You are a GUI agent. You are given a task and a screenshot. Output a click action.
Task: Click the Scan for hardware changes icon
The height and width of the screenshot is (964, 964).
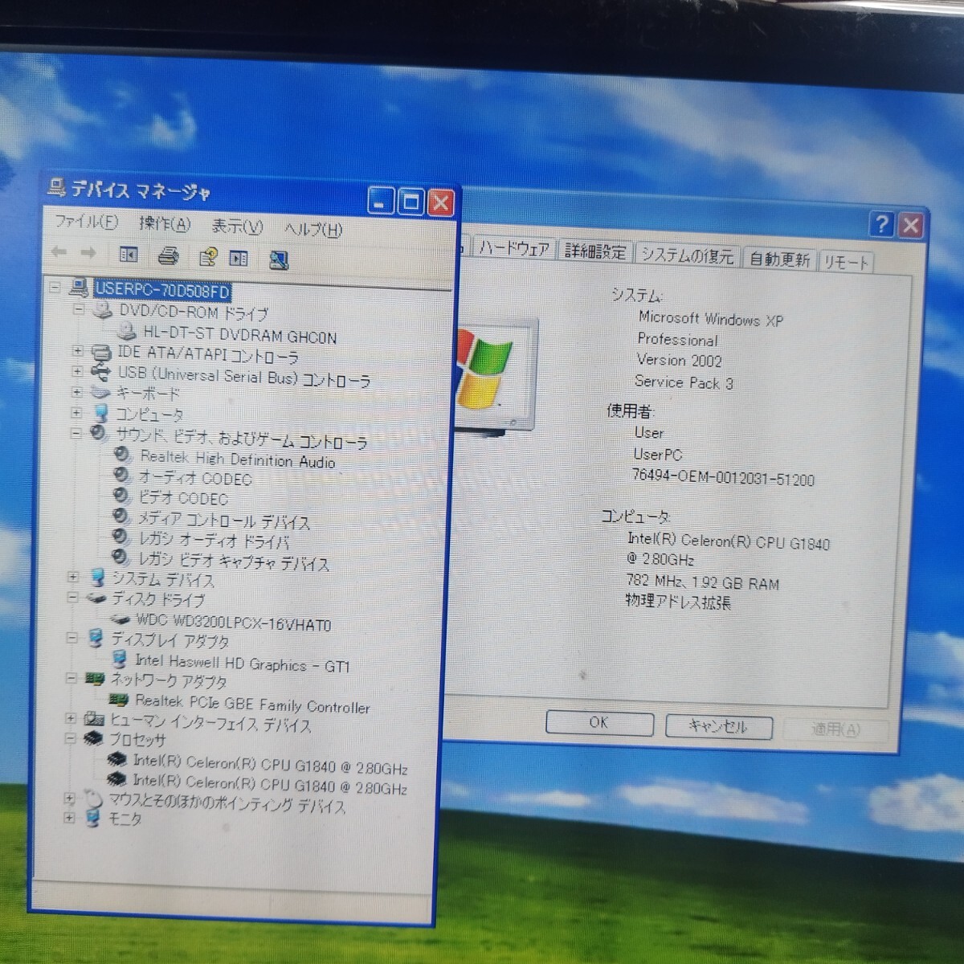(x=279, y=259)
